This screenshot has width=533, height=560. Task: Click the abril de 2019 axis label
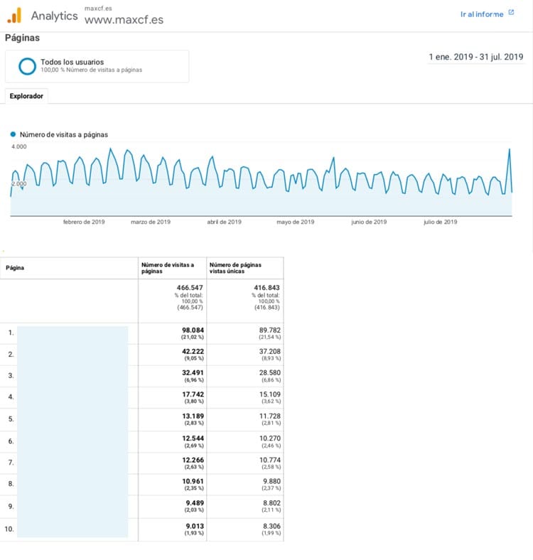click(224, 222)
